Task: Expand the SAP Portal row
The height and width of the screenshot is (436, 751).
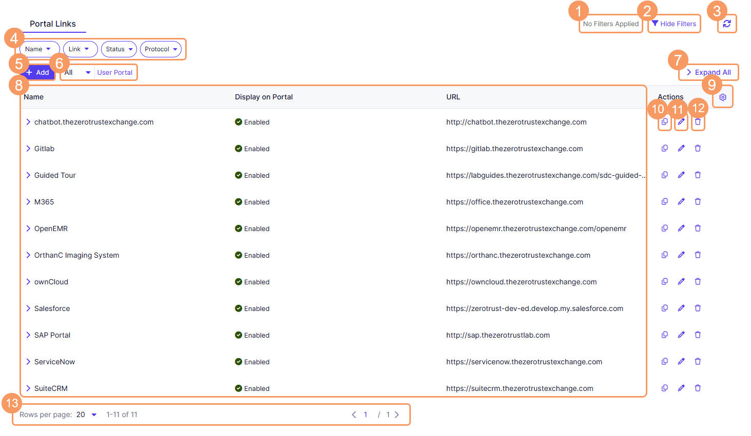Action: 28,335
